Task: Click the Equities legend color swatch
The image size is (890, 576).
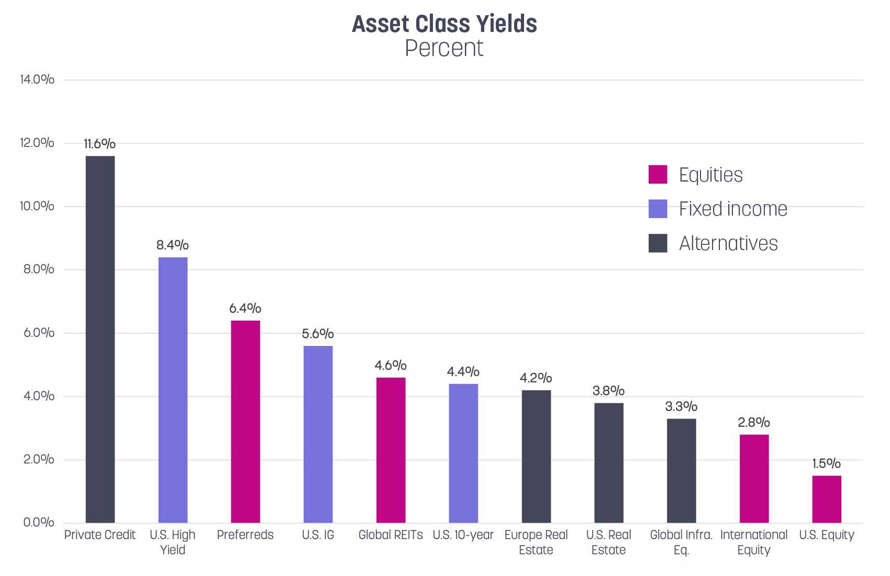Action: tap(658, 175)
